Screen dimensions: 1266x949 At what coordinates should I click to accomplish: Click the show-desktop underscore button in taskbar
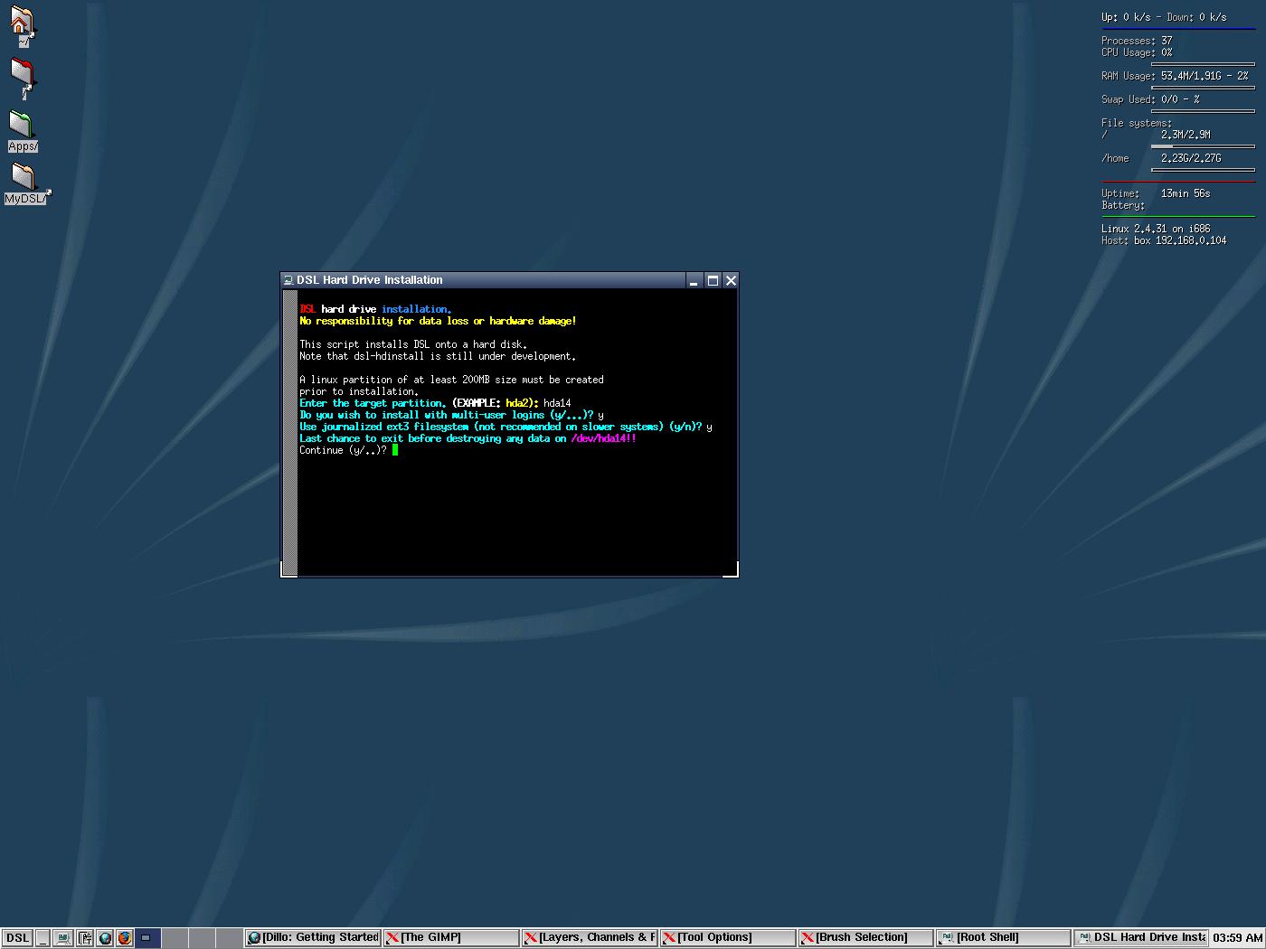pos(43,938)
